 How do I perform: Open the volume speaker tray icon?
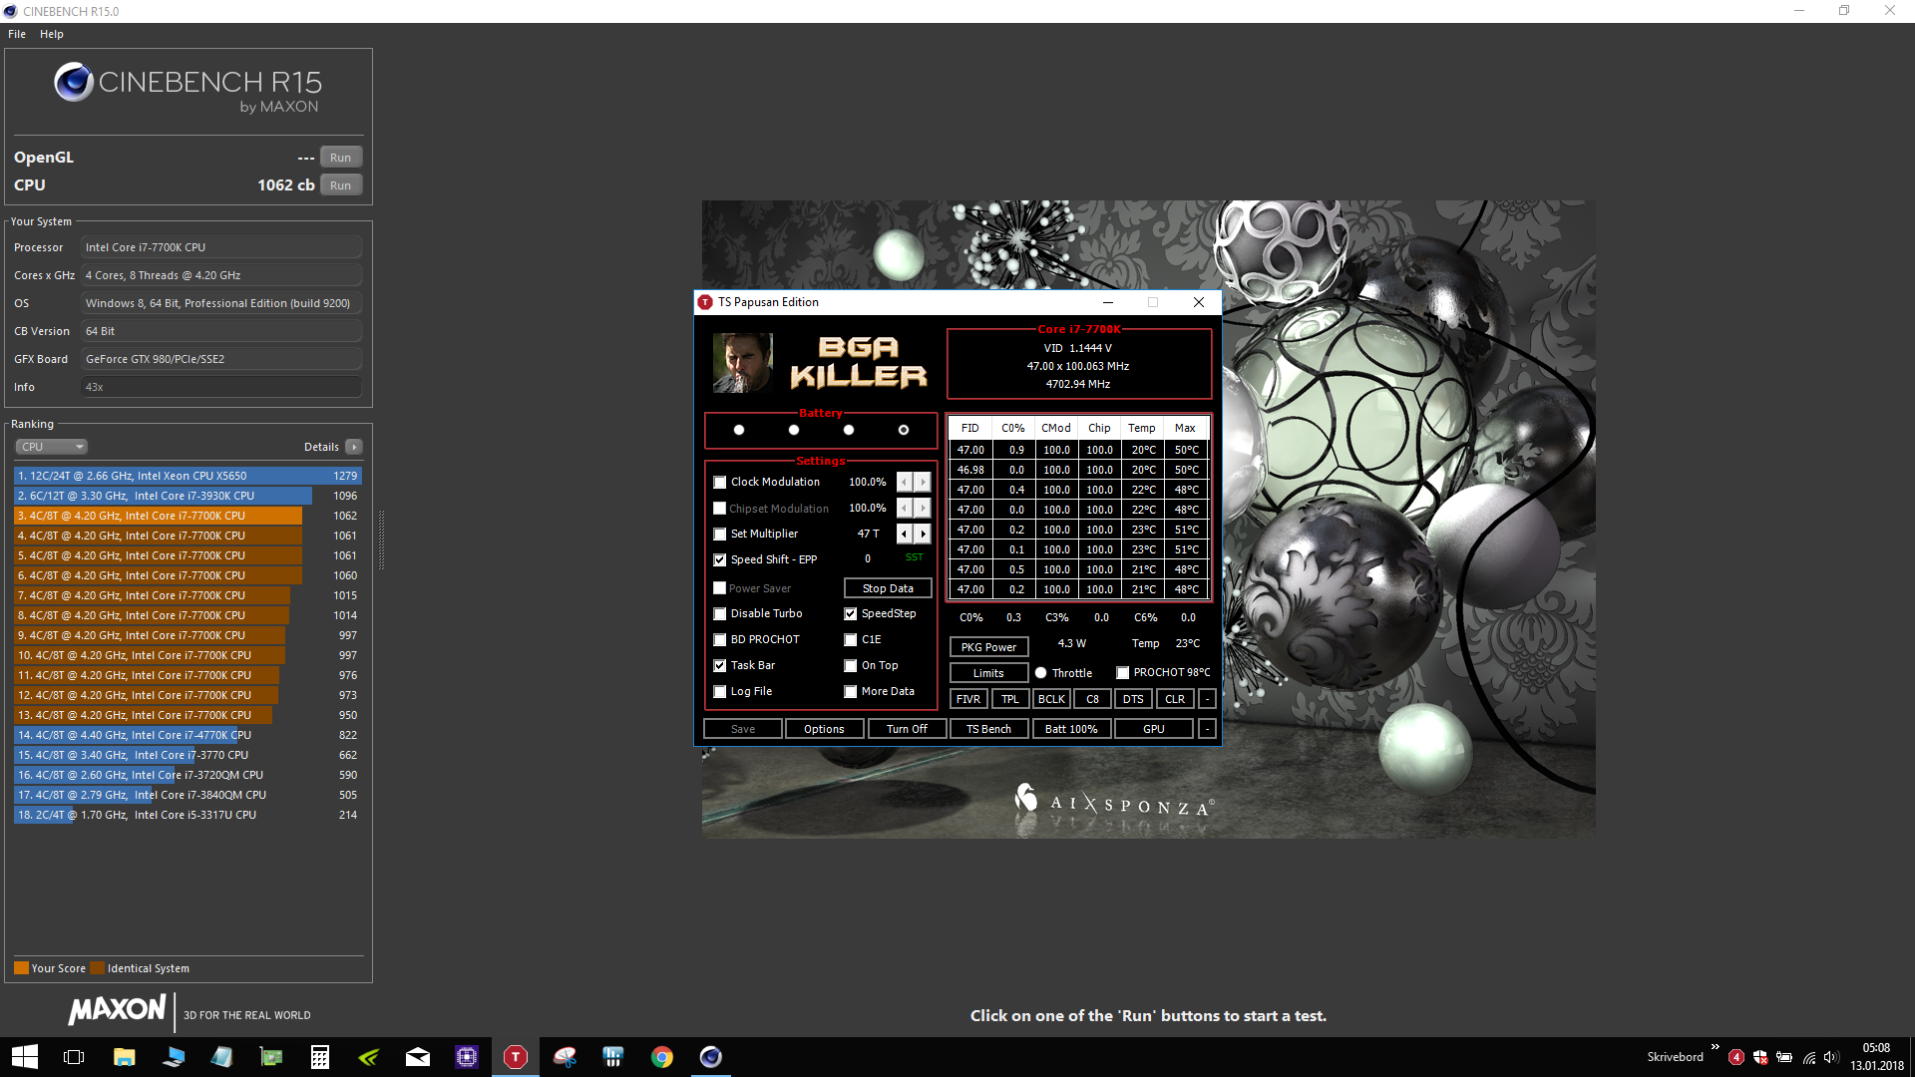[x=1831, y=1057]
